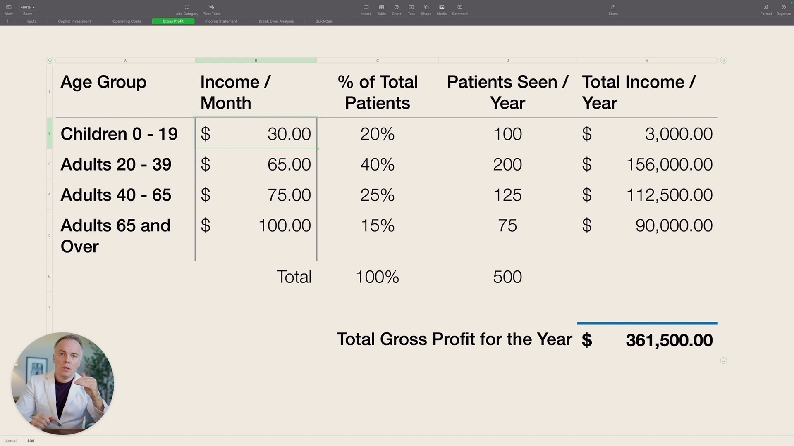Screen dimensions: 794x446
Task: Open the Media insert menu
Action: click(x=442, y=9)
